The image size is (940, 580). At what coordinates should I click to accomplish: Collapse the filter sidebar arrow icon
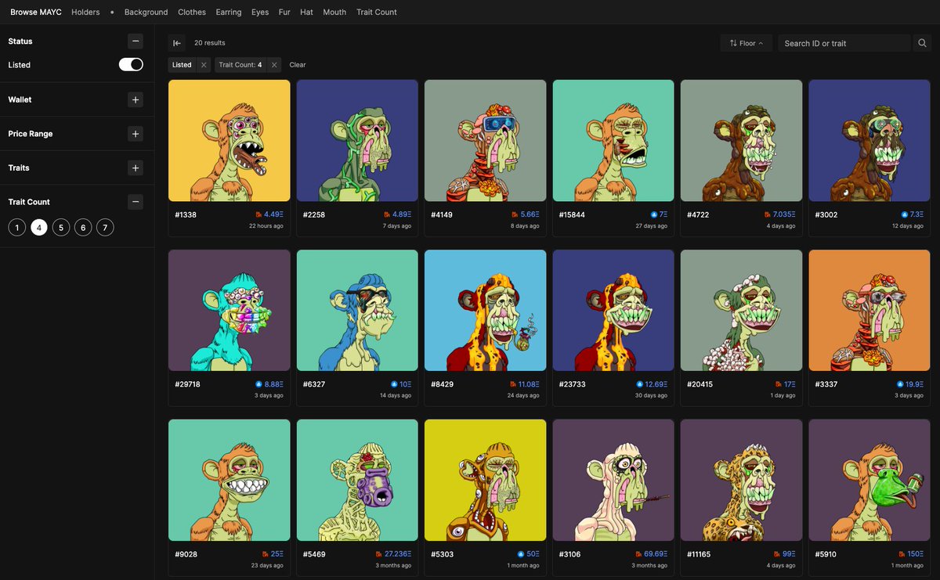[177, 43]
